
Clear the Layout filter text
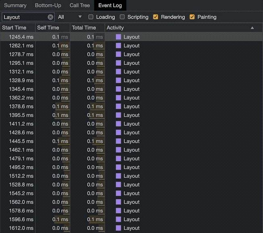[x=50, y=17]
